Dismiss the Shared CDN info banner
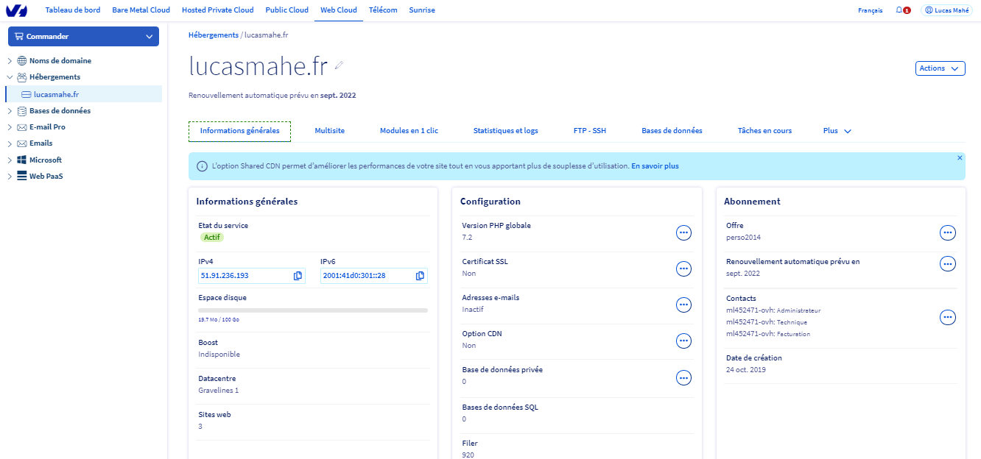This screenshot has height=459, width=981. (x=960, y=158)
